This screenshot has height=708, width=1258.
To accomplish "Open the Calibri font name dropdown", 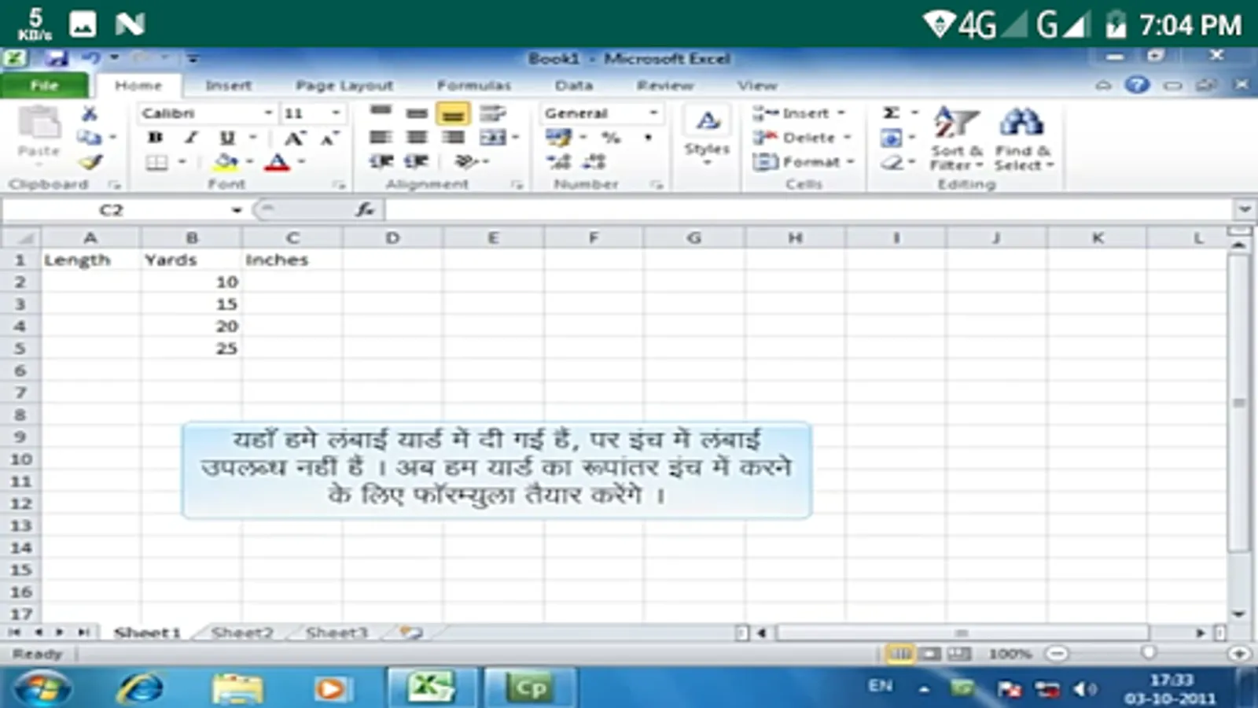I will [267, 113].
